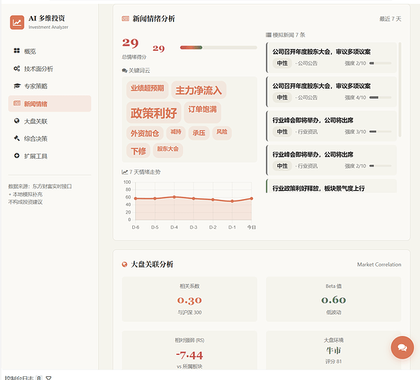Screen dimensions: 420x380
Task: Click the 技术面分析 gears icon
Action: (x=17, y=68)
